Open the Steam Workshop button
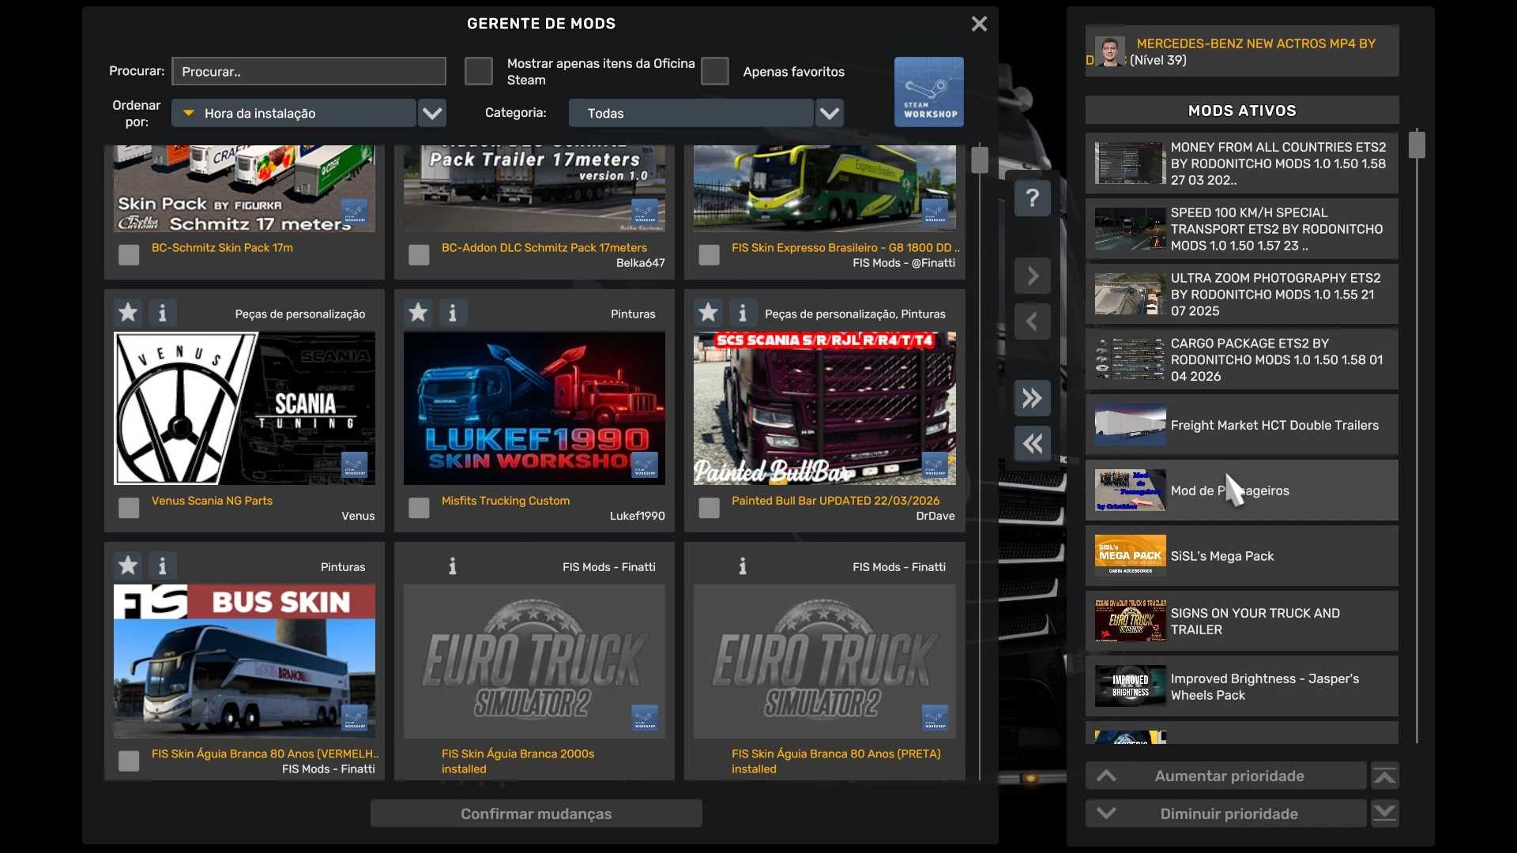Viewport: 1517px width, 853px height. tap(928, 92)
